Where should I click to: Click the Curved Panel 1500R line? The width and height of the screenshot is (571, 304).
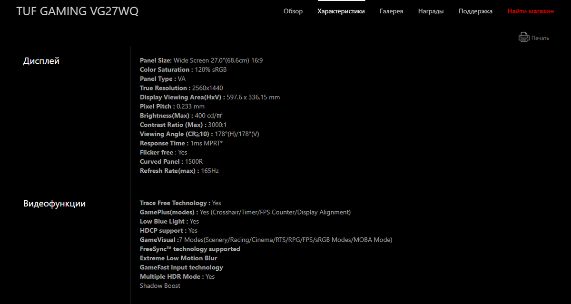(171, 161)
